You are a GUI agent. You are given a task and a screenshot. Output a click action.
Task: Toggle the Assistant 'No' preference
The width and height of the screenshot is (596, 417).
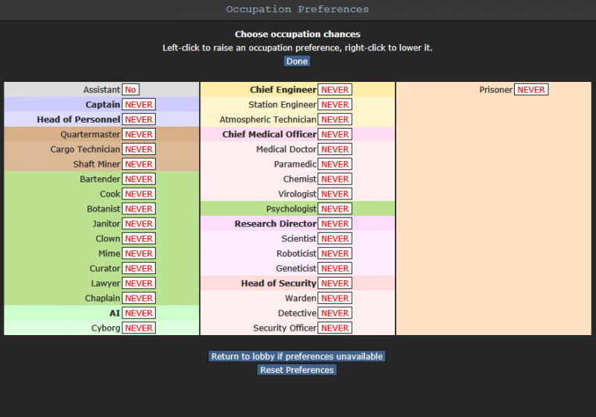tap(130, 89)
